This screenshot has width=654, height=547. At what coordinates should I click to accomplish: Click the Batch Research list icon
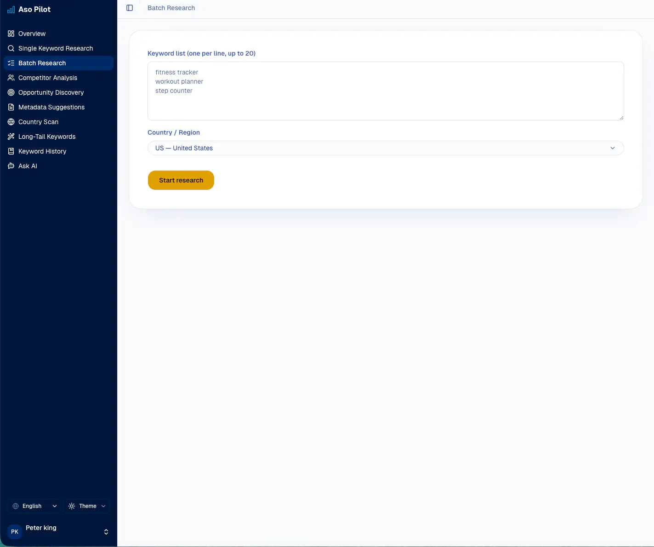click(x=11, y=63)
